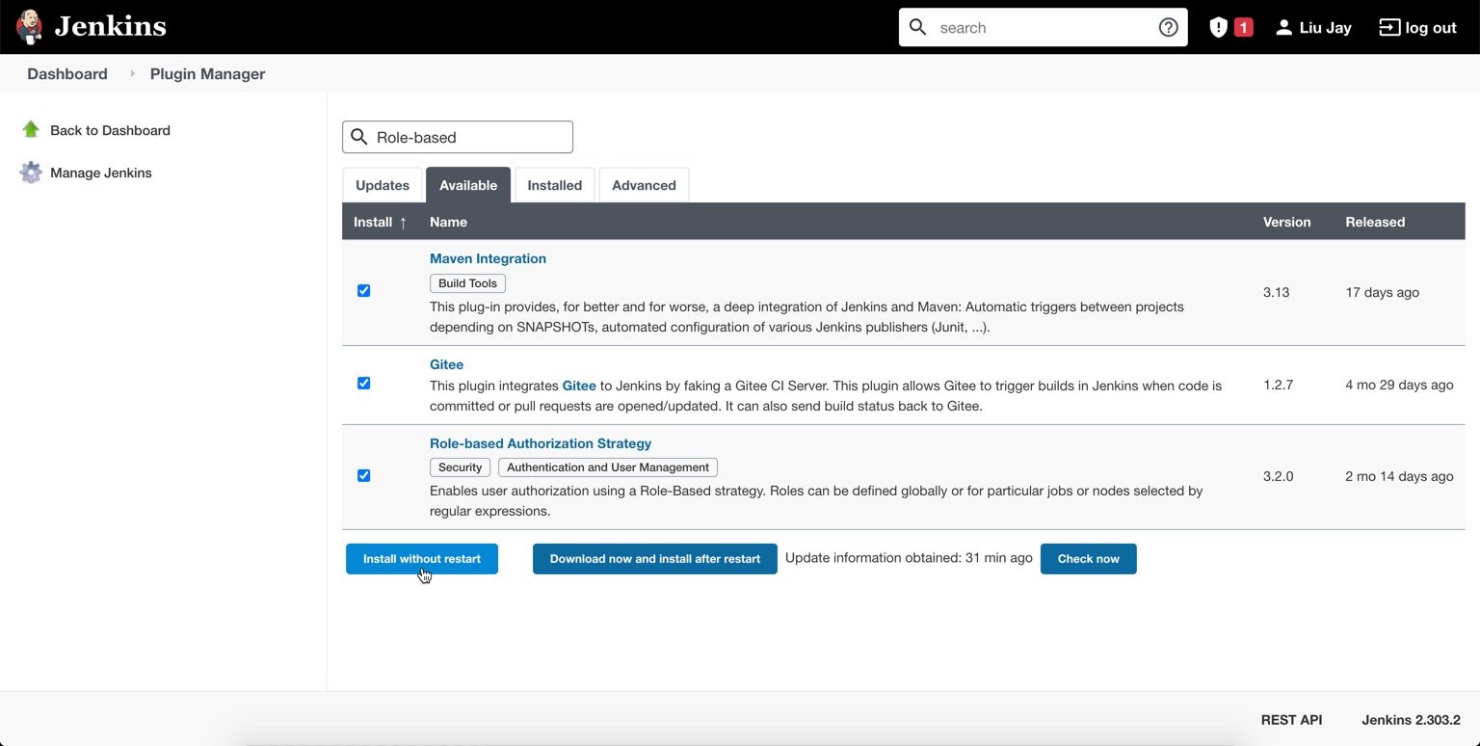Deselect the Gitee plugin checkbox
Screen dimensions: 1480x746
click(x=363, y=383)
